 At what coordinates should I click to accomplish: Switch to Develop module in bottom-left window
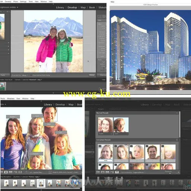click(x=60, y=104)
